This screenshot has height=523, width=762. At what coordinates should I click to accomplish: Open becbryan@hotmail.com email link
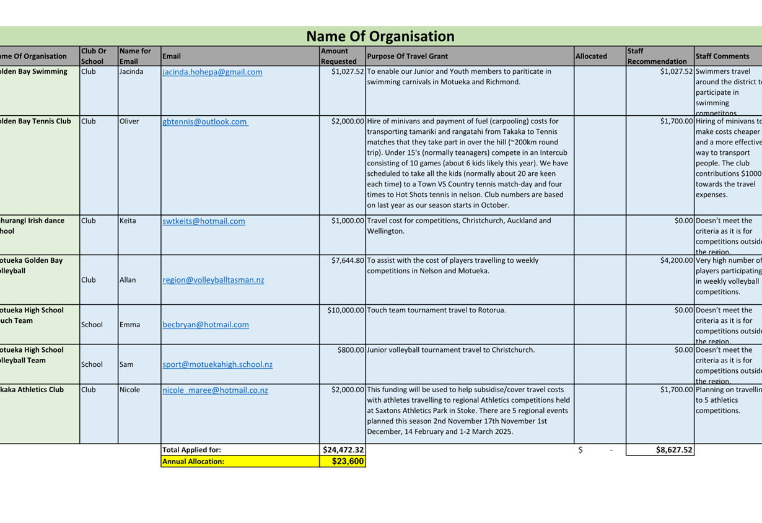(206, 324)
